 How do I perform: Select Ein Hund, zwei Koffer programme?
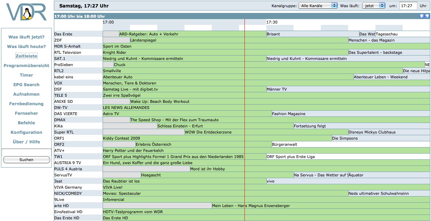click(266, 163)
